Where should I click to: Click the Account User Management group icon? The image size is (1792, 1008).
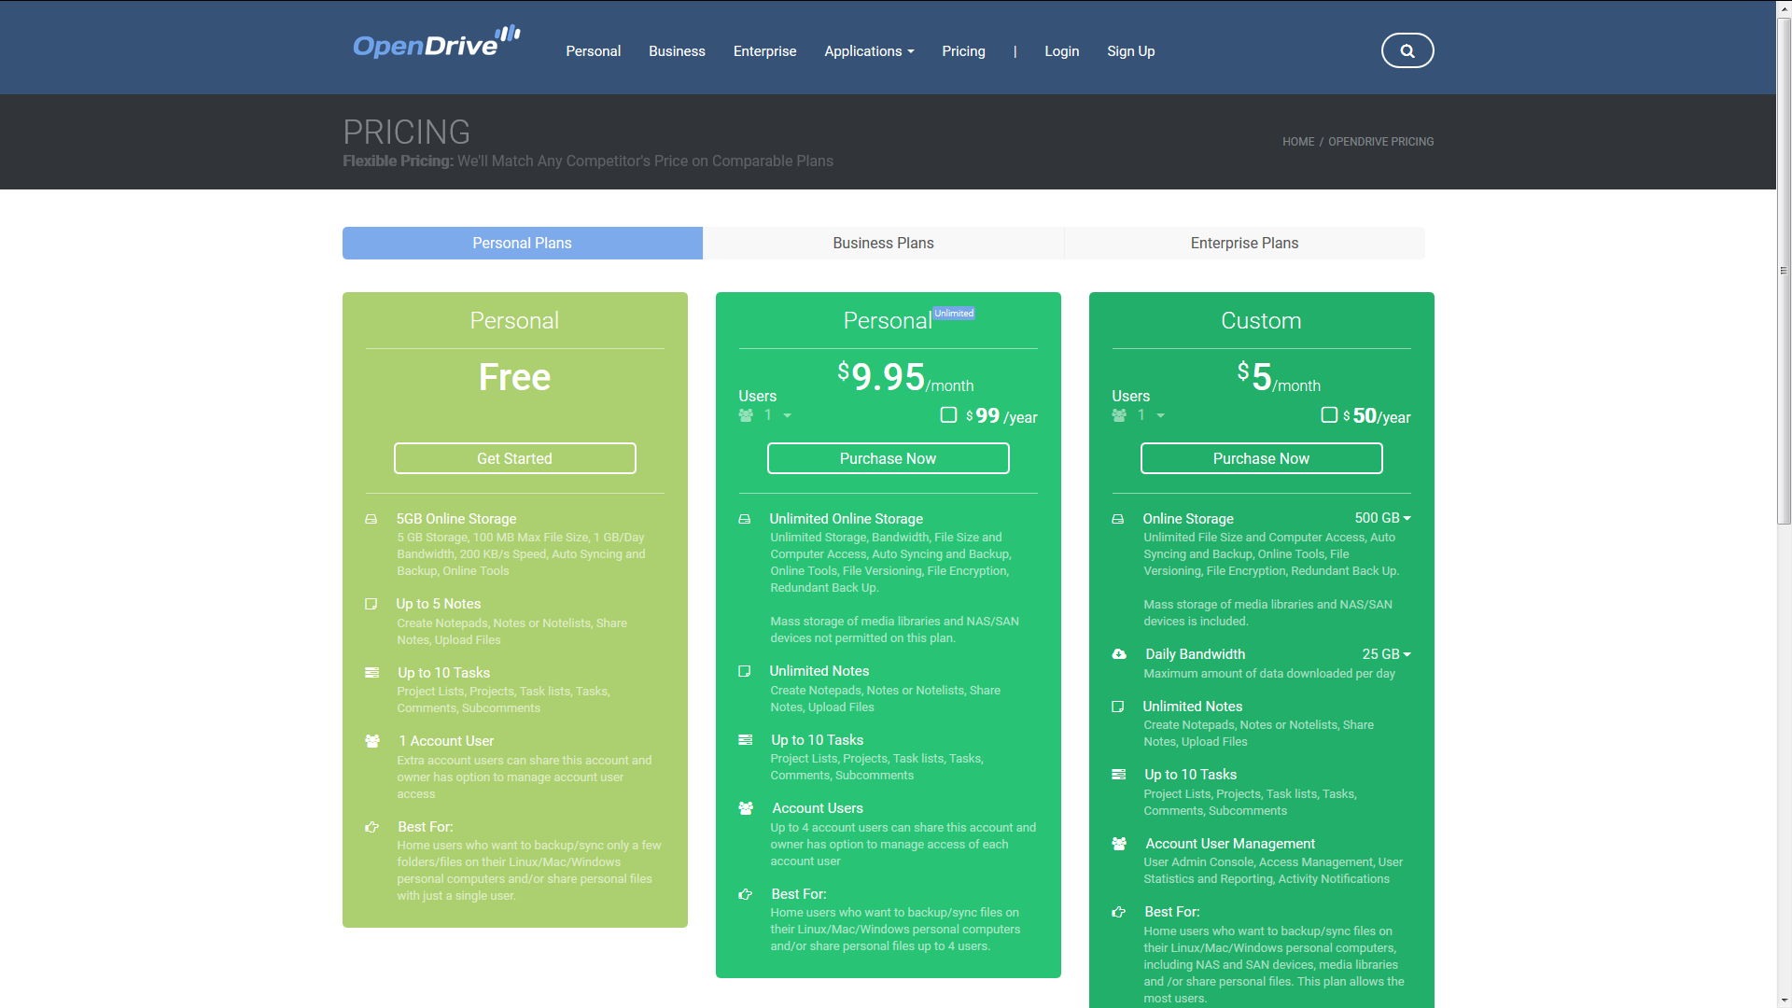pos(1119,844)
